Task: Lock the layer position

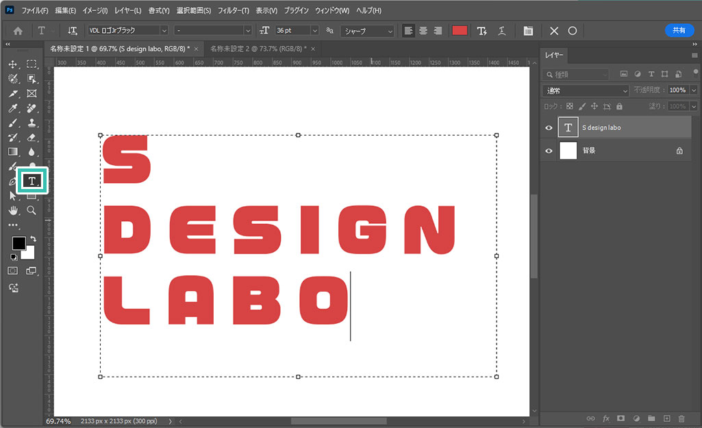Action: tap(594, 106)
